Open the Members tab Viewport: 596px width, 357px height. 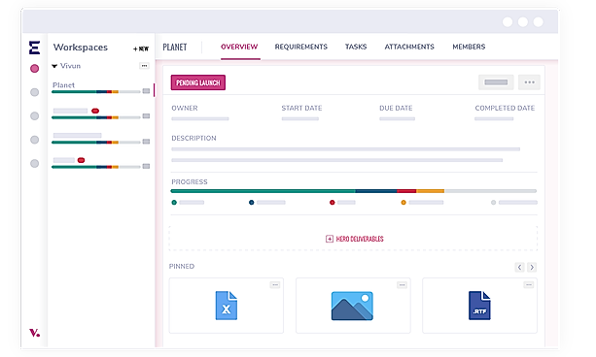[469, 47]
